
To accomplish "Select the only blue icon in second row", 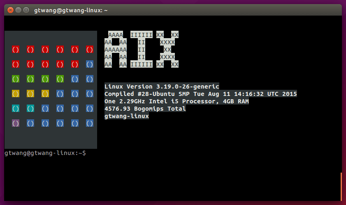I will pos(90,64).
